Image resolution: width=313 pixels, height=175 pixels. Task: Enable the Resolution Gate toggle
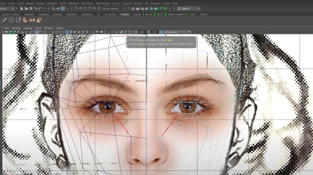point(45,32)
